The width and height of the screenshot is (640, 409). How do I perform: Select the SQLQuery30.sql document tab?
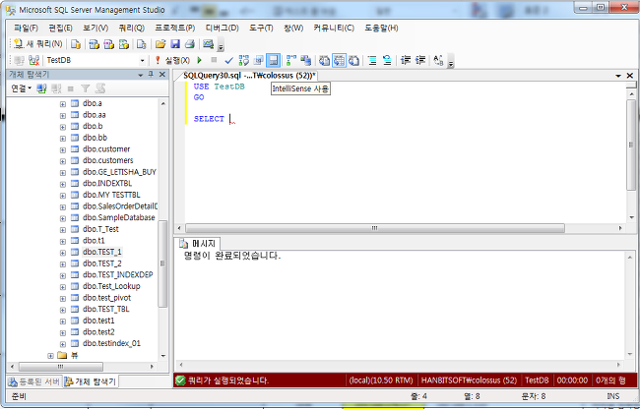coord(248,76)
